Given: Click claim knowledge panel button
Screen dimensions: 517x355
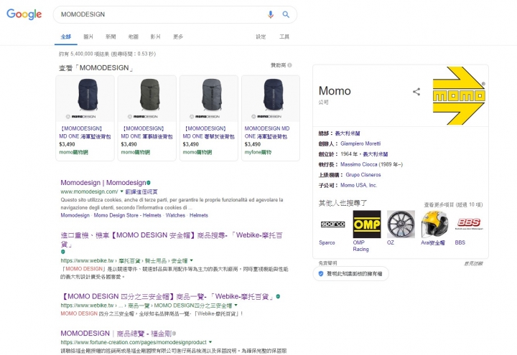Looking at the screenshot, I should click(x=351, y=274).
